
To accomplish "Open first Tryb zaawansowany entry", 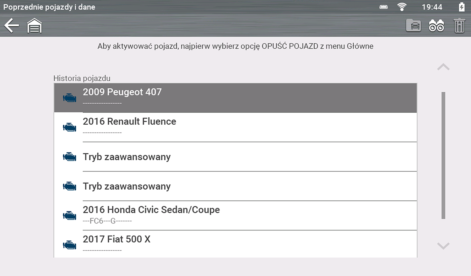I will point(235,157).
